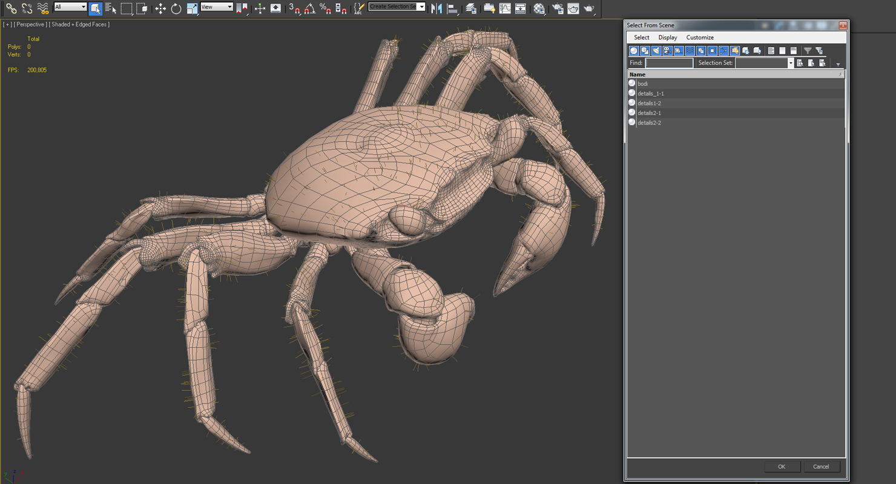This screenshot has width=896, height=484.
Task: Select the 'bodi' object row
Action: pos(736,83)
